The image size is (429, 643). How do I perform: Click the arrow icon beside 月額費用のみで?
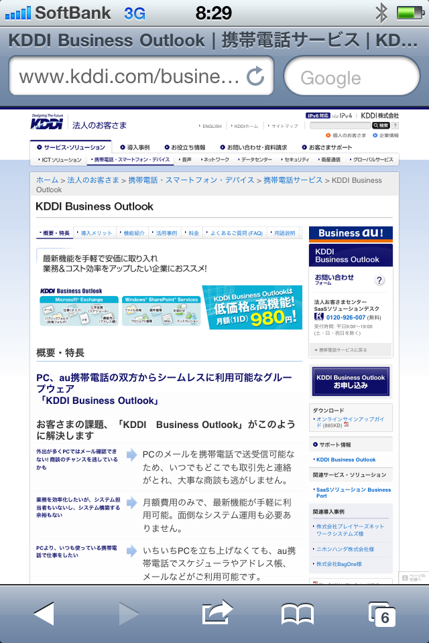[131, 502]
